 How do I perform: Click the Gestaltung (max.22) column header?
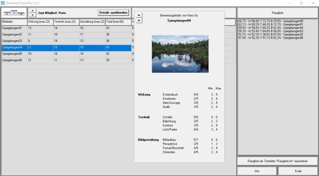[x=92, y=22]
